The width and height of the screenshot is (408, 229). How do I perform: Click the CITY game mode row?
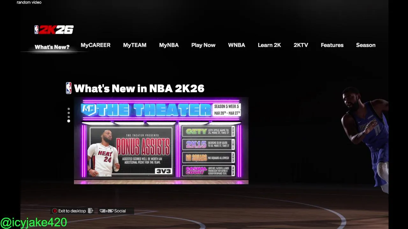[x=208, y=131]
